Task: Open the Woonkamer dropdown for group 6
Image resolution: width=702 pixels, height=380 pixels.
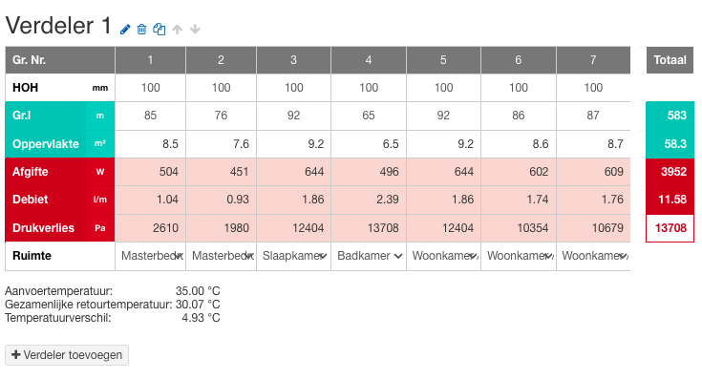Action: point(519,256)
